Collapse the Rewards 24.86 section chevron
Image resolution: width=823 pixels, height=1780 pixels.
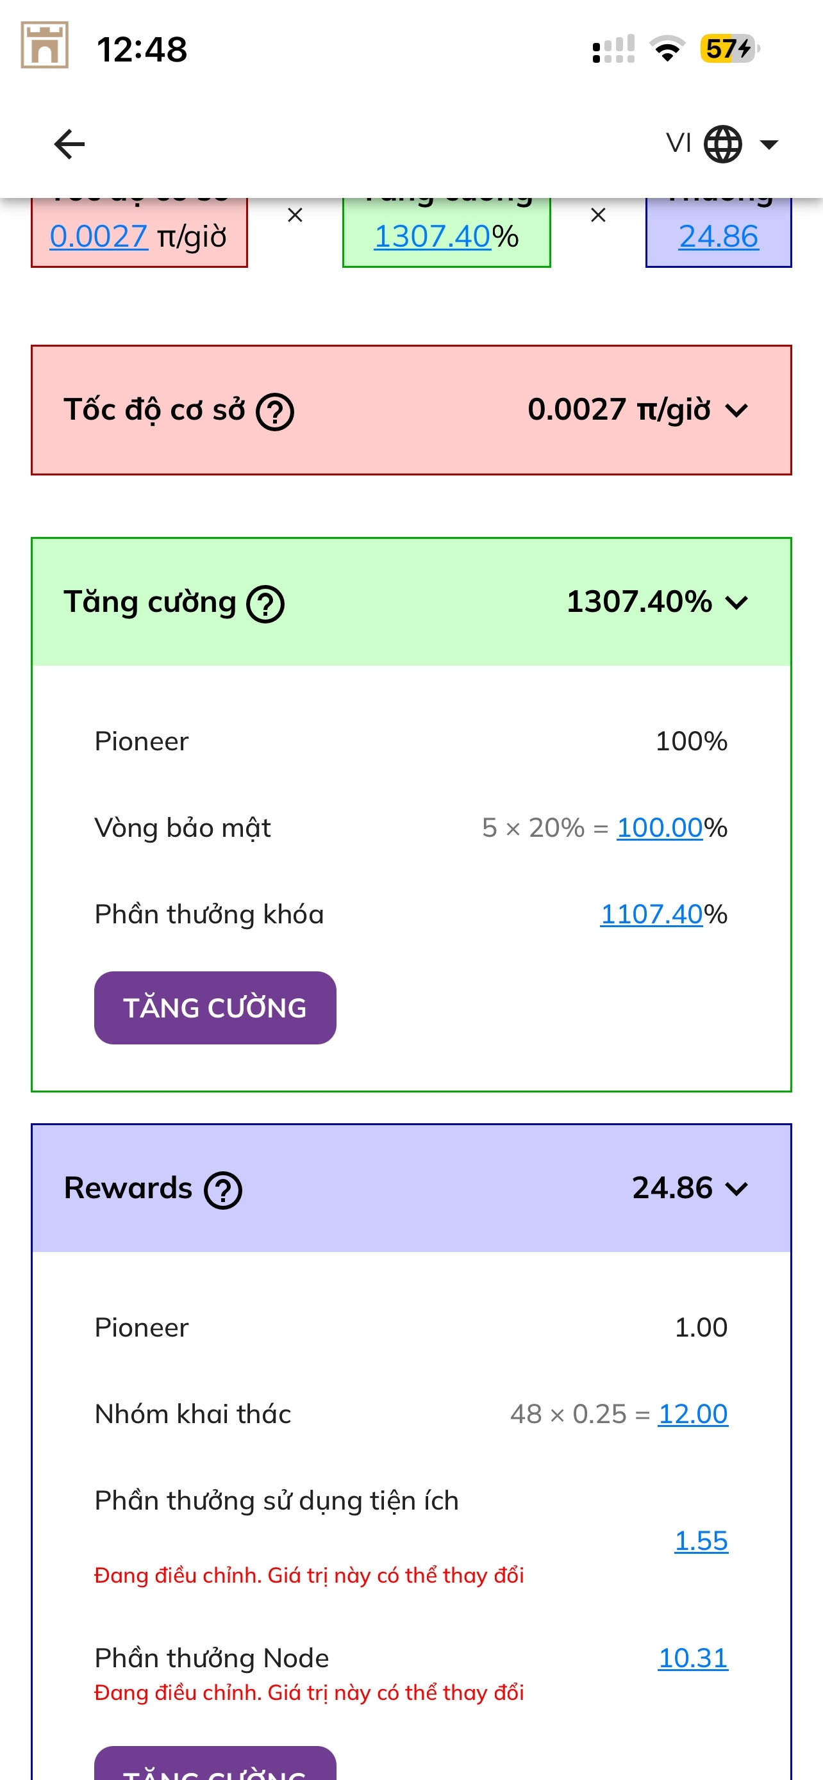pos(736,1189)
